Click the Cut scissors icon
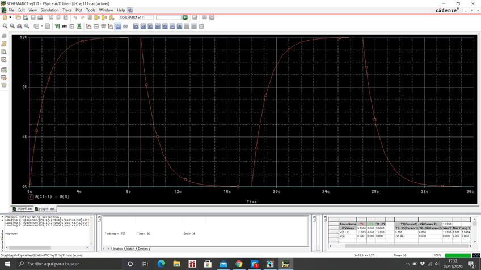The image size is (481, 270). (51, 18)
